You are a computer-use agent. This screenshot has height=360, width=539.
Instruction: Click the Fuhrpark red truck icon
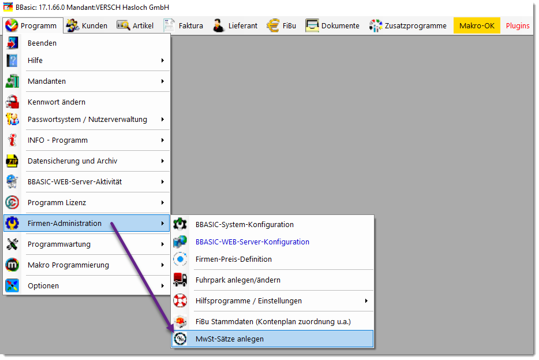click(x=180, y=280)
